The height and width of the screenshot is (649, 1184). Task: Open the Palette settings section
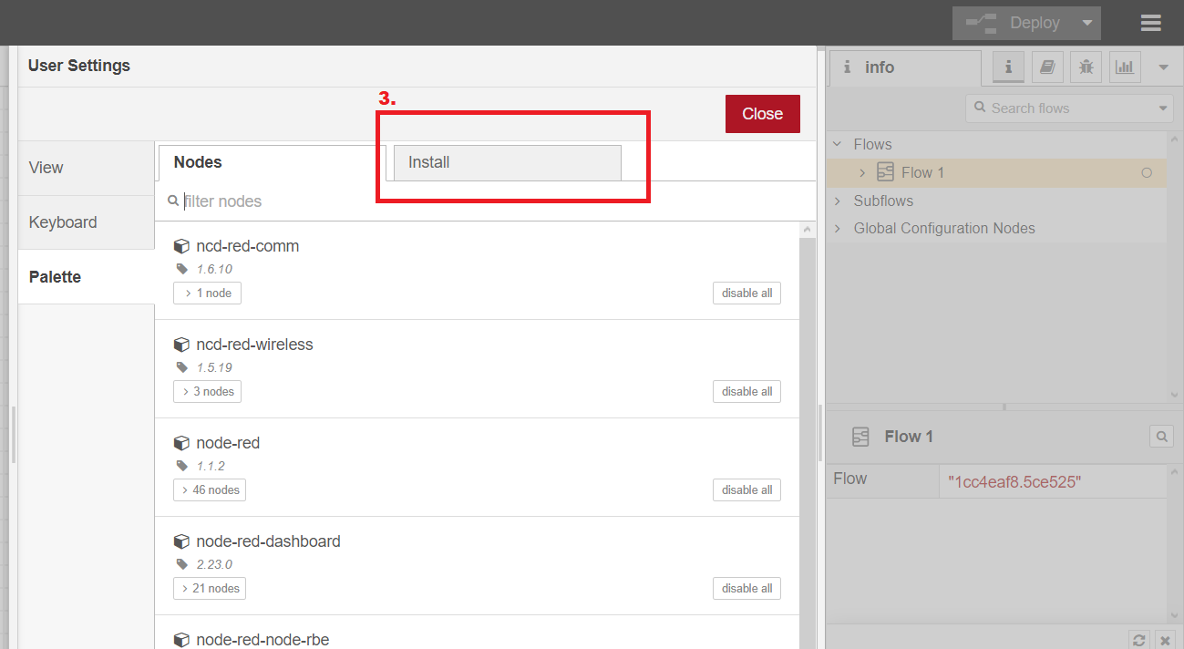point(87,277)
